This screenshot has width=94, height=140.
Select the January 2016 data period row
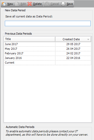click(48, 58)
